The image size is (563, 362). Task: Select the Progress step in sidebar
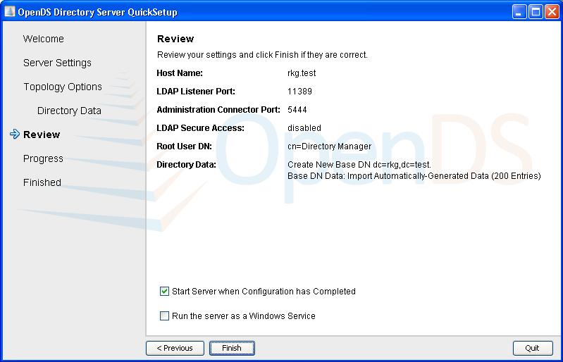(43, 158)
